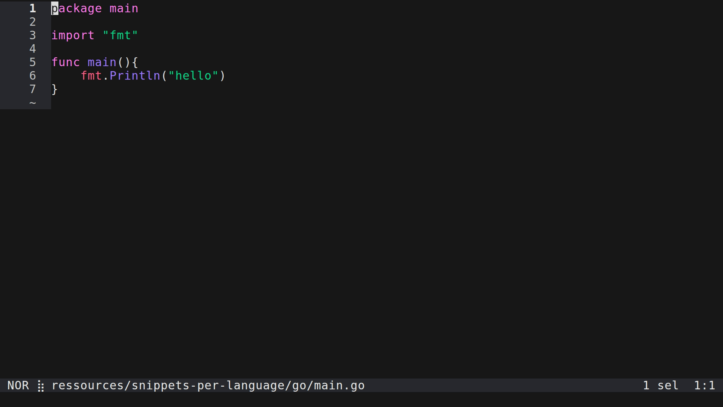
Task: Click line number 6 in gutter
Action: point(33,76)
